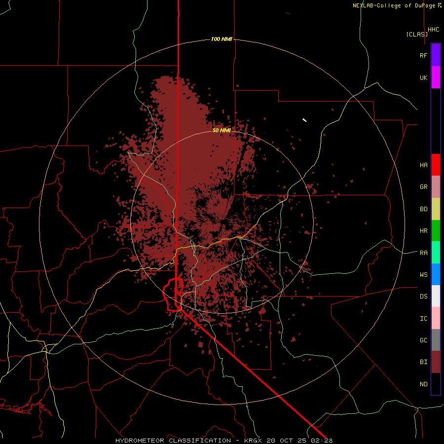The width and height of the screenshot is (444, 444).
Task: Click the RA legend label
Action: coord(424,253)
